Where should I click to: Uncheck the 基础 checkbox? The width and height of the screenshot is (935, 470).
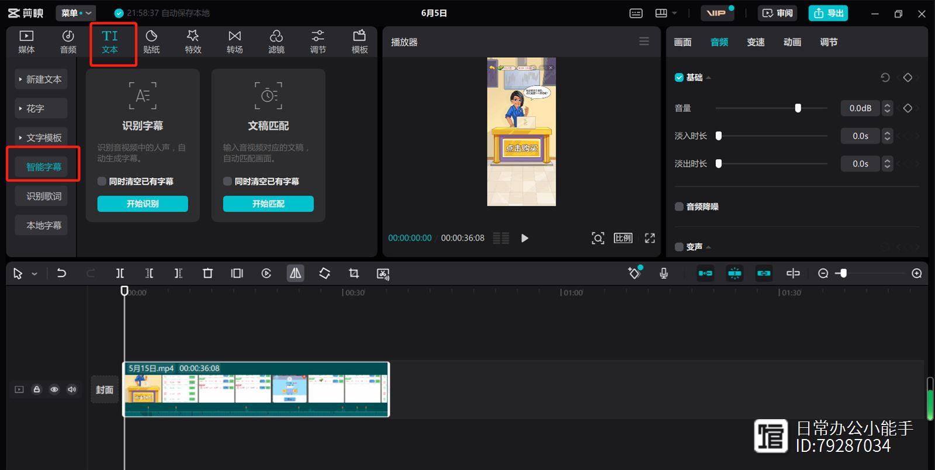679,77
